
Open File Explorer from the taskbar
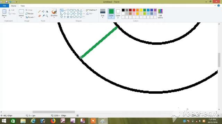23,121
